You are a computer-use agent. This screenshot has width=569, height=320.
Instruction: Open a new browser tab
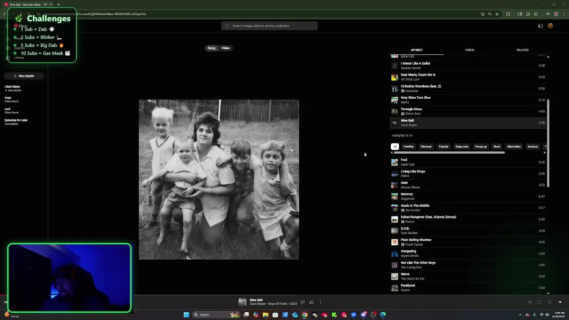pos(58,4)
